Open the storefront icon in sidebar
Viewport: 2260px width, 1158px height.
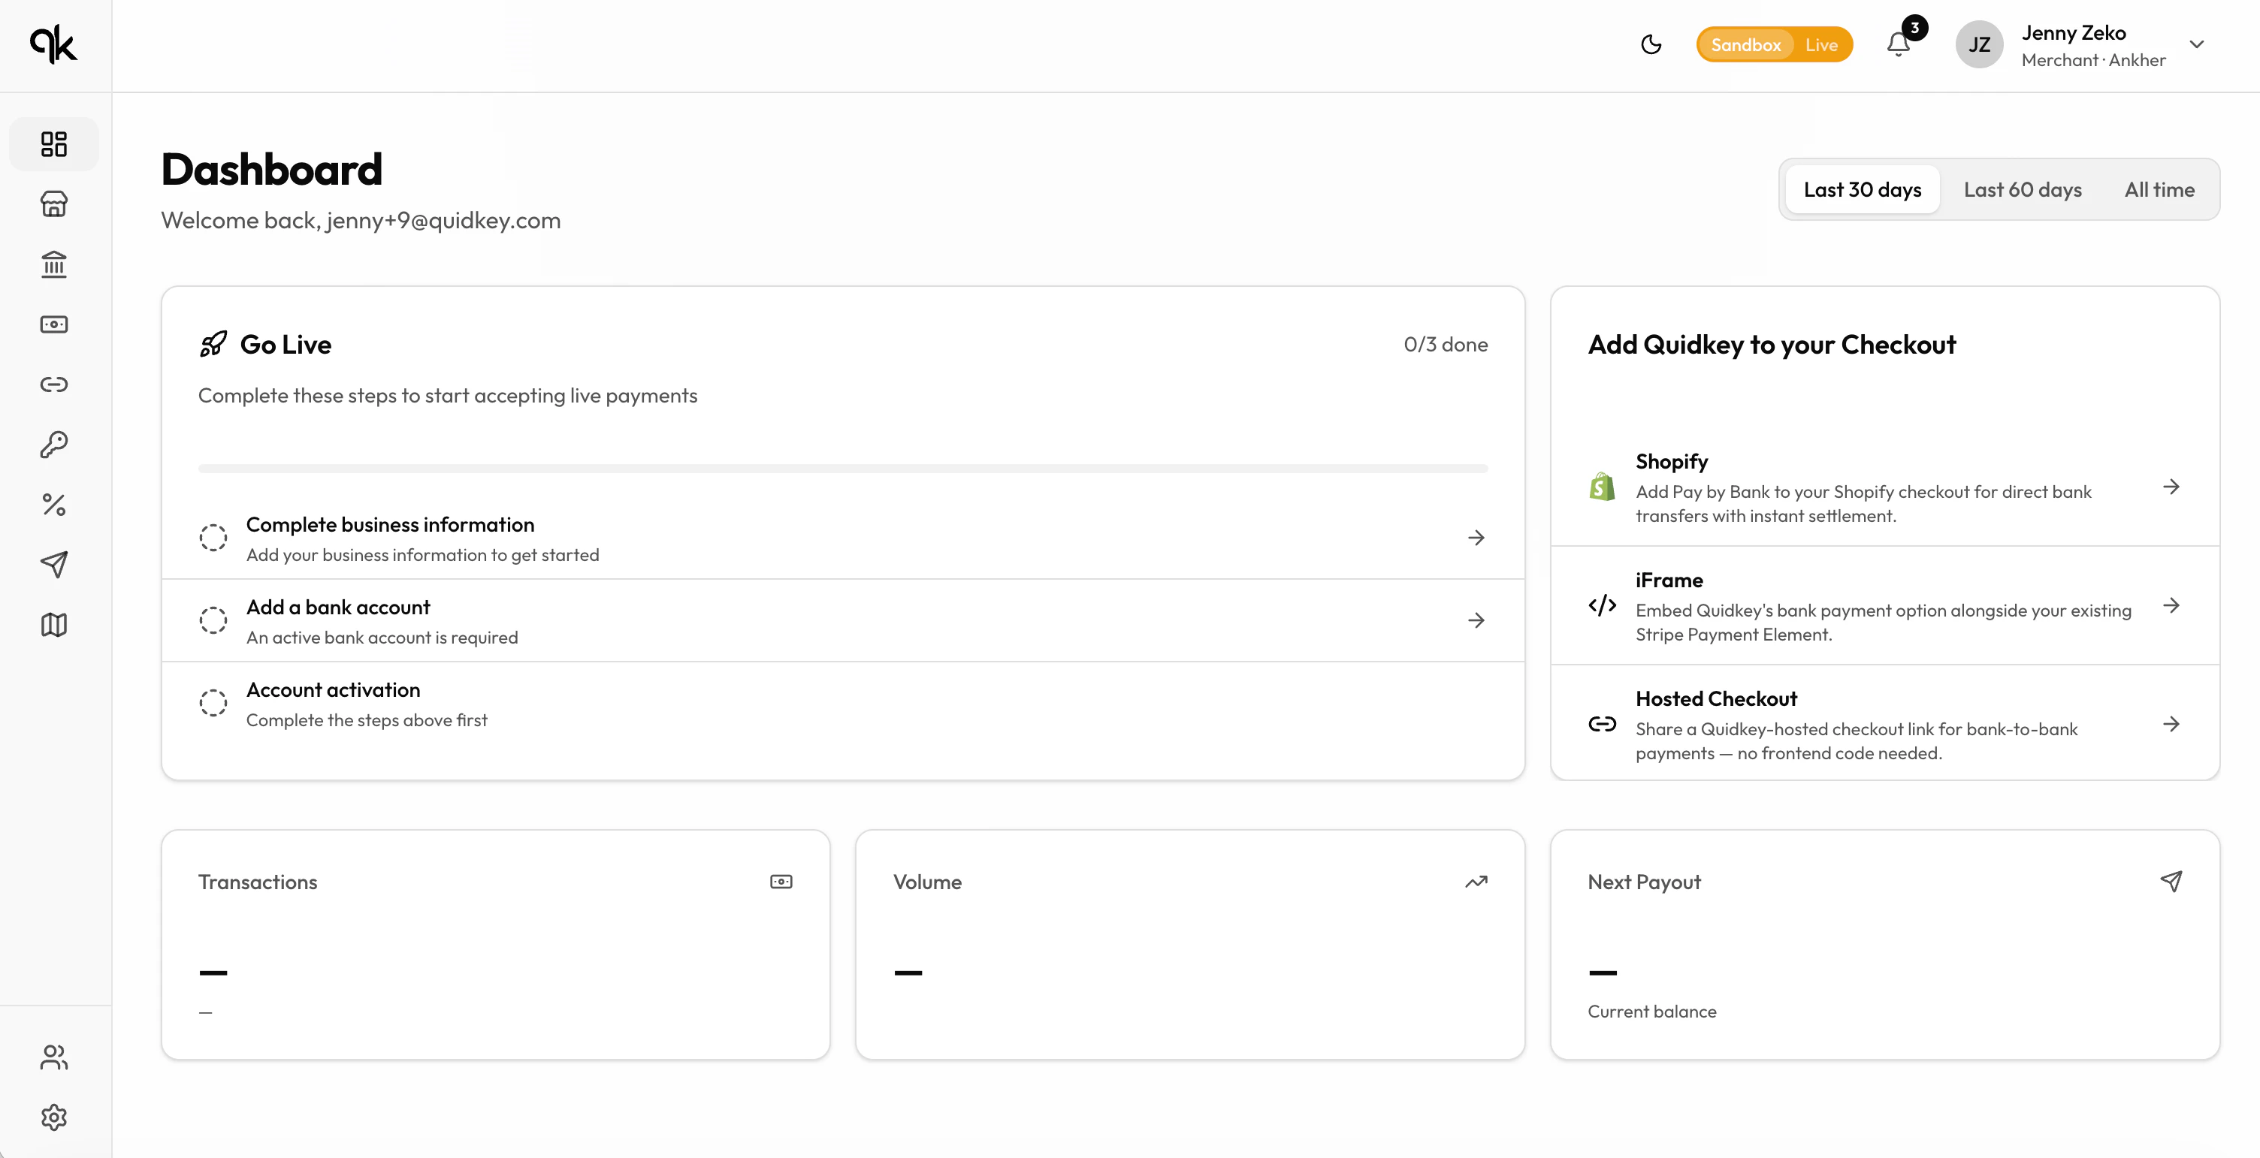pos(53,204)
